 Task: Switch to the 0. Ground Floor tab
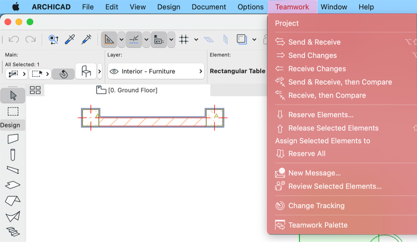pyautogui.click(x=127, y=90)
